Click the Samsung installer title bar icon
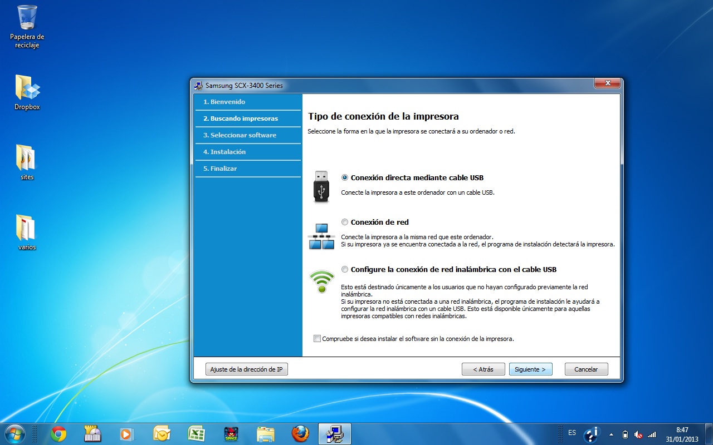This screenshot has height=445, width=713. point(198,86)
